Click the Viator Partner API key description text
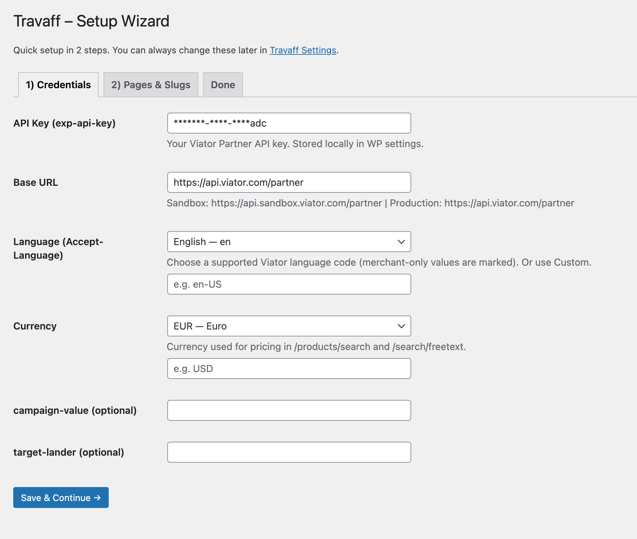The height and width of the screenshot is (539, 637). point(295,144)
